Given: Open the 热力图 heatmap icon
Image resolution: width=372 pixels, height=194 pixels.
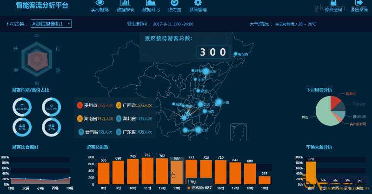Looking at the screenshot, I should pyautogui.click(x=174, y=3).
